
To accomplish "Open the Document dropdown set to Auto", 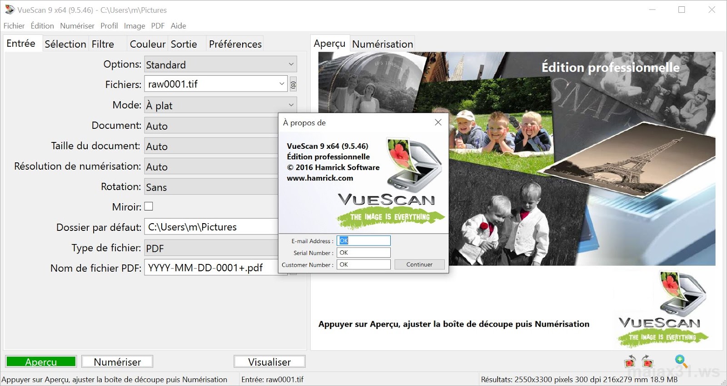I will [x=211, y=126].
